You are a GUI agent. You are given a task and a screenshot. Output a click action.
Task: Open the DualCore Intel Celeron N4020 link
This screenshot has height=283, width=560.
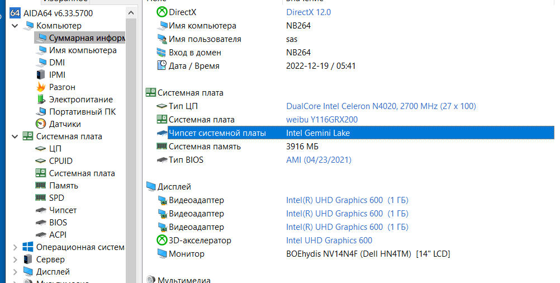[x=381, y=106]
